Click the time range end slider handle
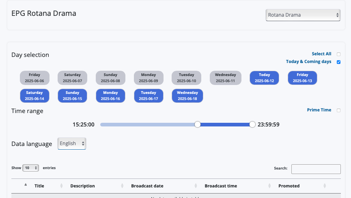This screenshot has height=198, width=351. click(252, 124)
